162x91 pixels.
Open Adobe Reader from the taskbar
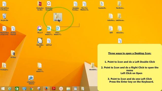click(54, 89)
